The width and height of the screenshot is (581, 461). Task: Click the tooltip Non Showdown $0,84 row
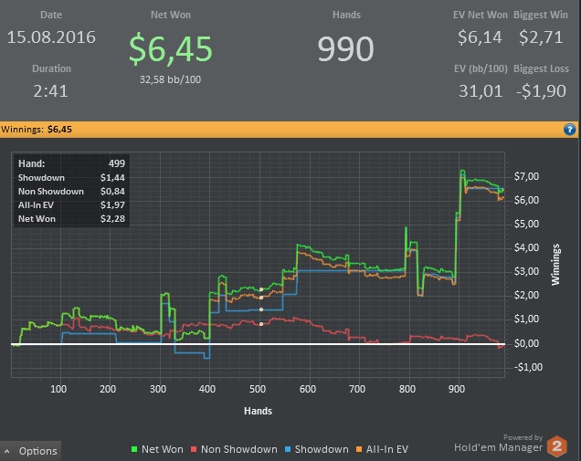71,192
